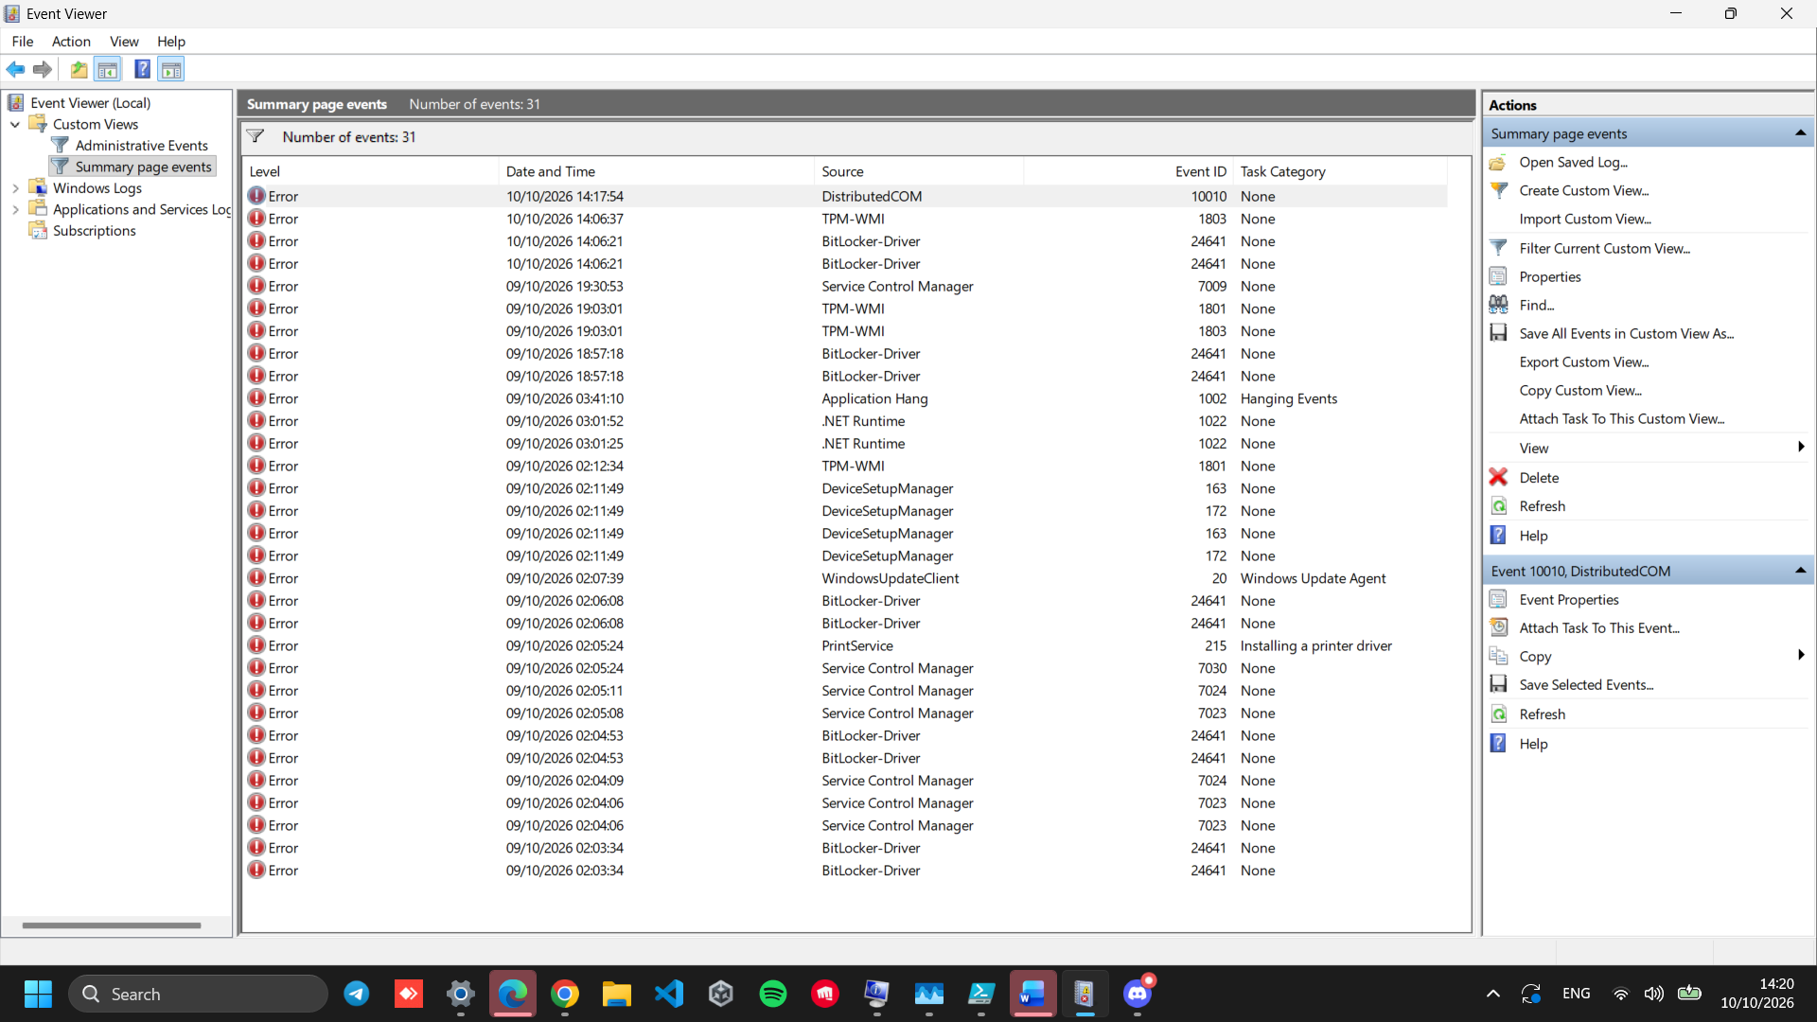This screenshot has width=1817, height=1022.
Task: Collapse the Event 10010 DistributedCOM section
Action: tap(1801, 571)
